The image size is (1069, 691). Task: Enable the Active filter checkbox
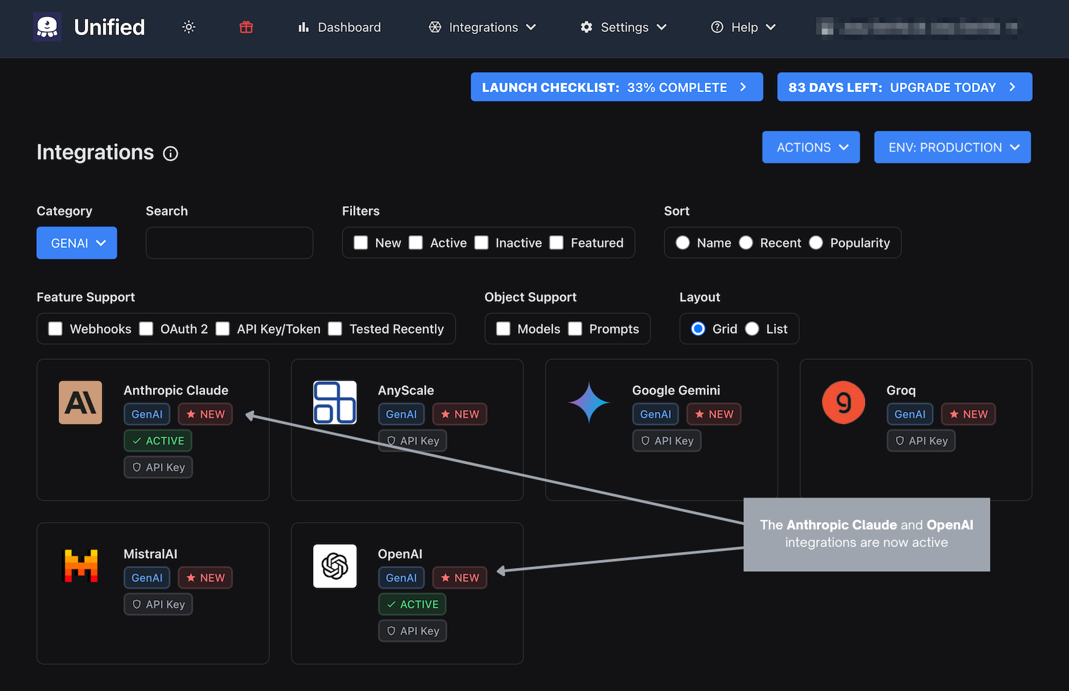coord(416,242)
